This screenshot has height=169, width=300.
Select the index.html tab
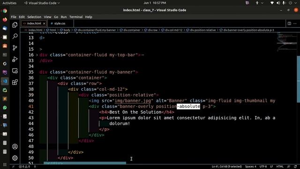pyautogui.click(x=34, y=23)
